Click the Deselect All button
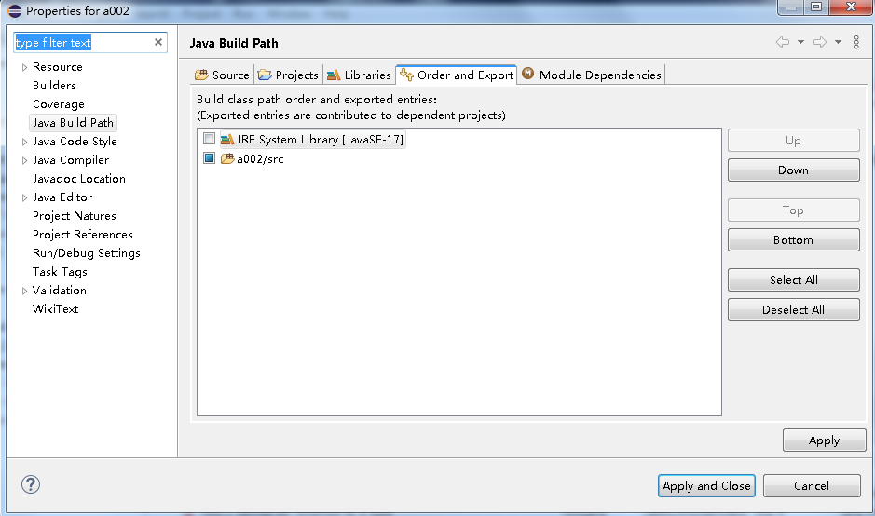The width and height of the screenshot is (875, 516). pyautogui.click(x=794, y=309)
